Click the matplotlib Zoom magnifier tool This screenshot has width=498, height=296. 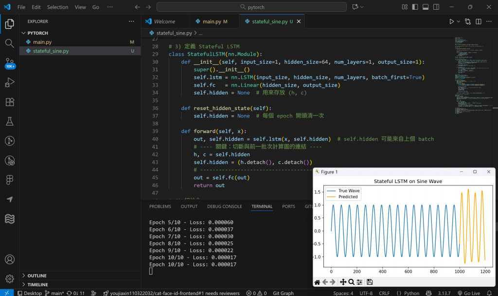point(351,282)
